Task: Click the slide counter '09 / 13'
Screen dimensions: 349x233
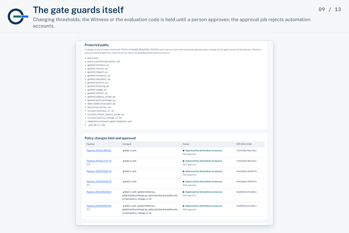Action: [x=330, y=10]
